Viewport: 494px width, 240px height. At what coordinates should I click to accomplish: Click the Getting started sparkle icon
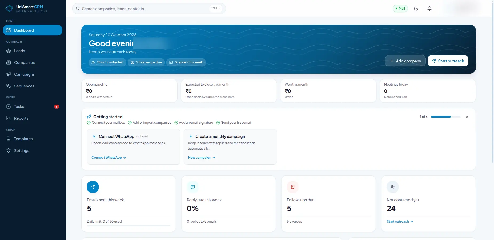[x=89, y=117]
